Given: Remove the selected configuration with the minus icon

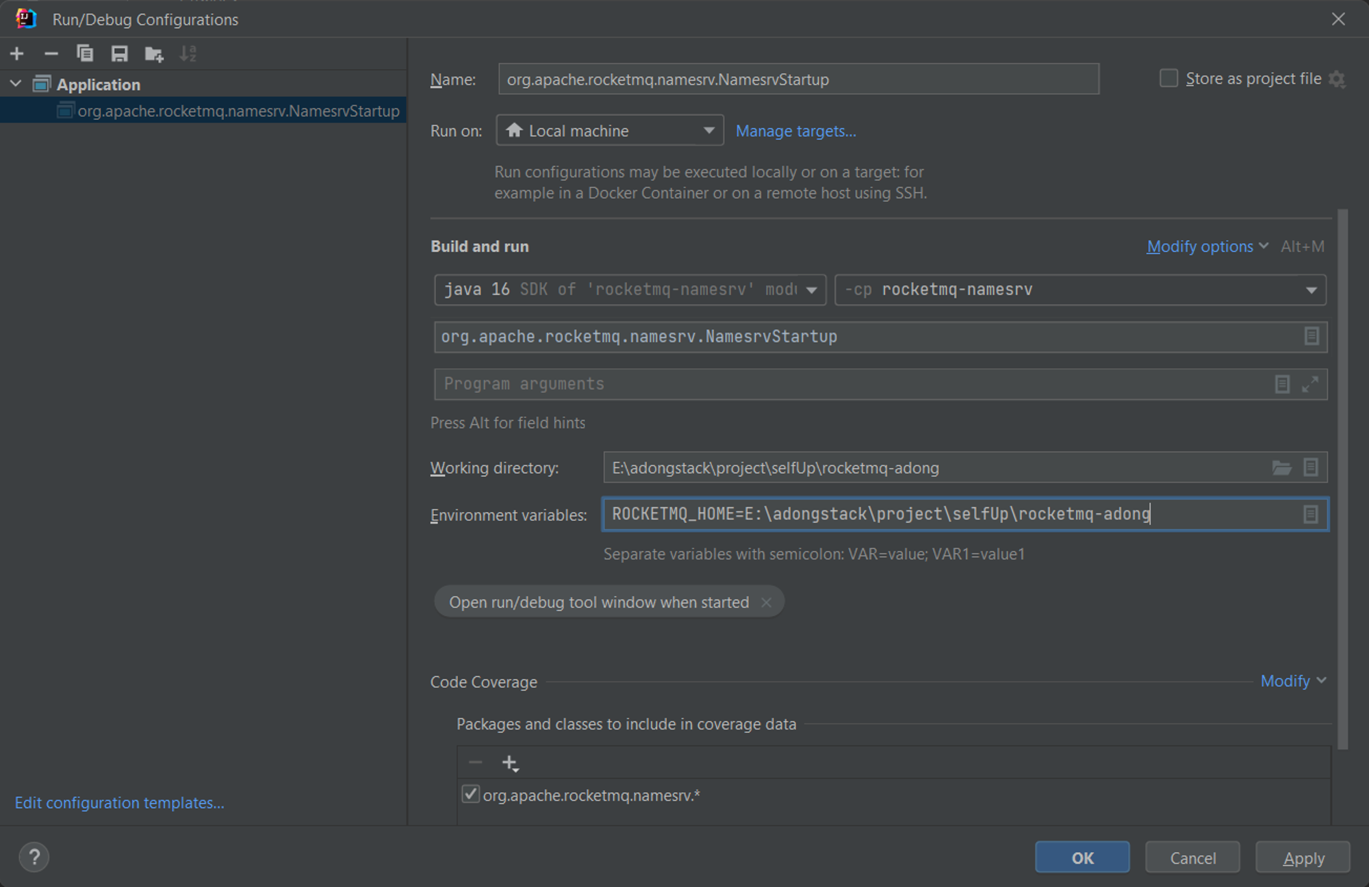Looking at the screenshot, I should pos(51,53).
